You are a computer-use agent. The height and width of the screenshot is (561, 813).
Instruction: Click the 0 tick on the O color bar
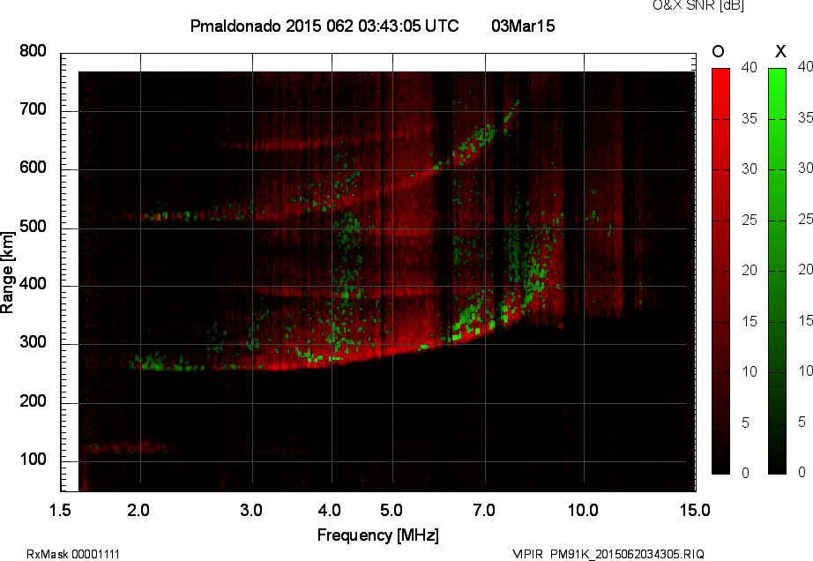[x=746, y=473]
